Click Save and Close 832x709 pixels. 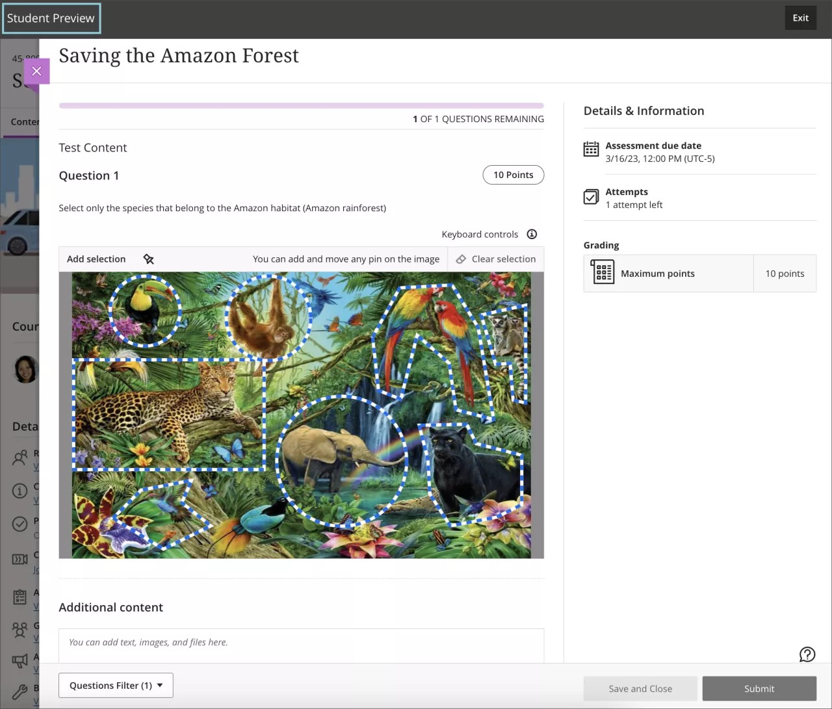point(640,688)
